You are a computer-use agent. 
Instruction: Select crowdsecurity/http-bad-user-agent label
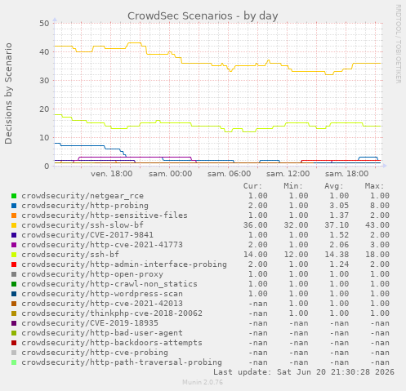click(x=102, y=333)
